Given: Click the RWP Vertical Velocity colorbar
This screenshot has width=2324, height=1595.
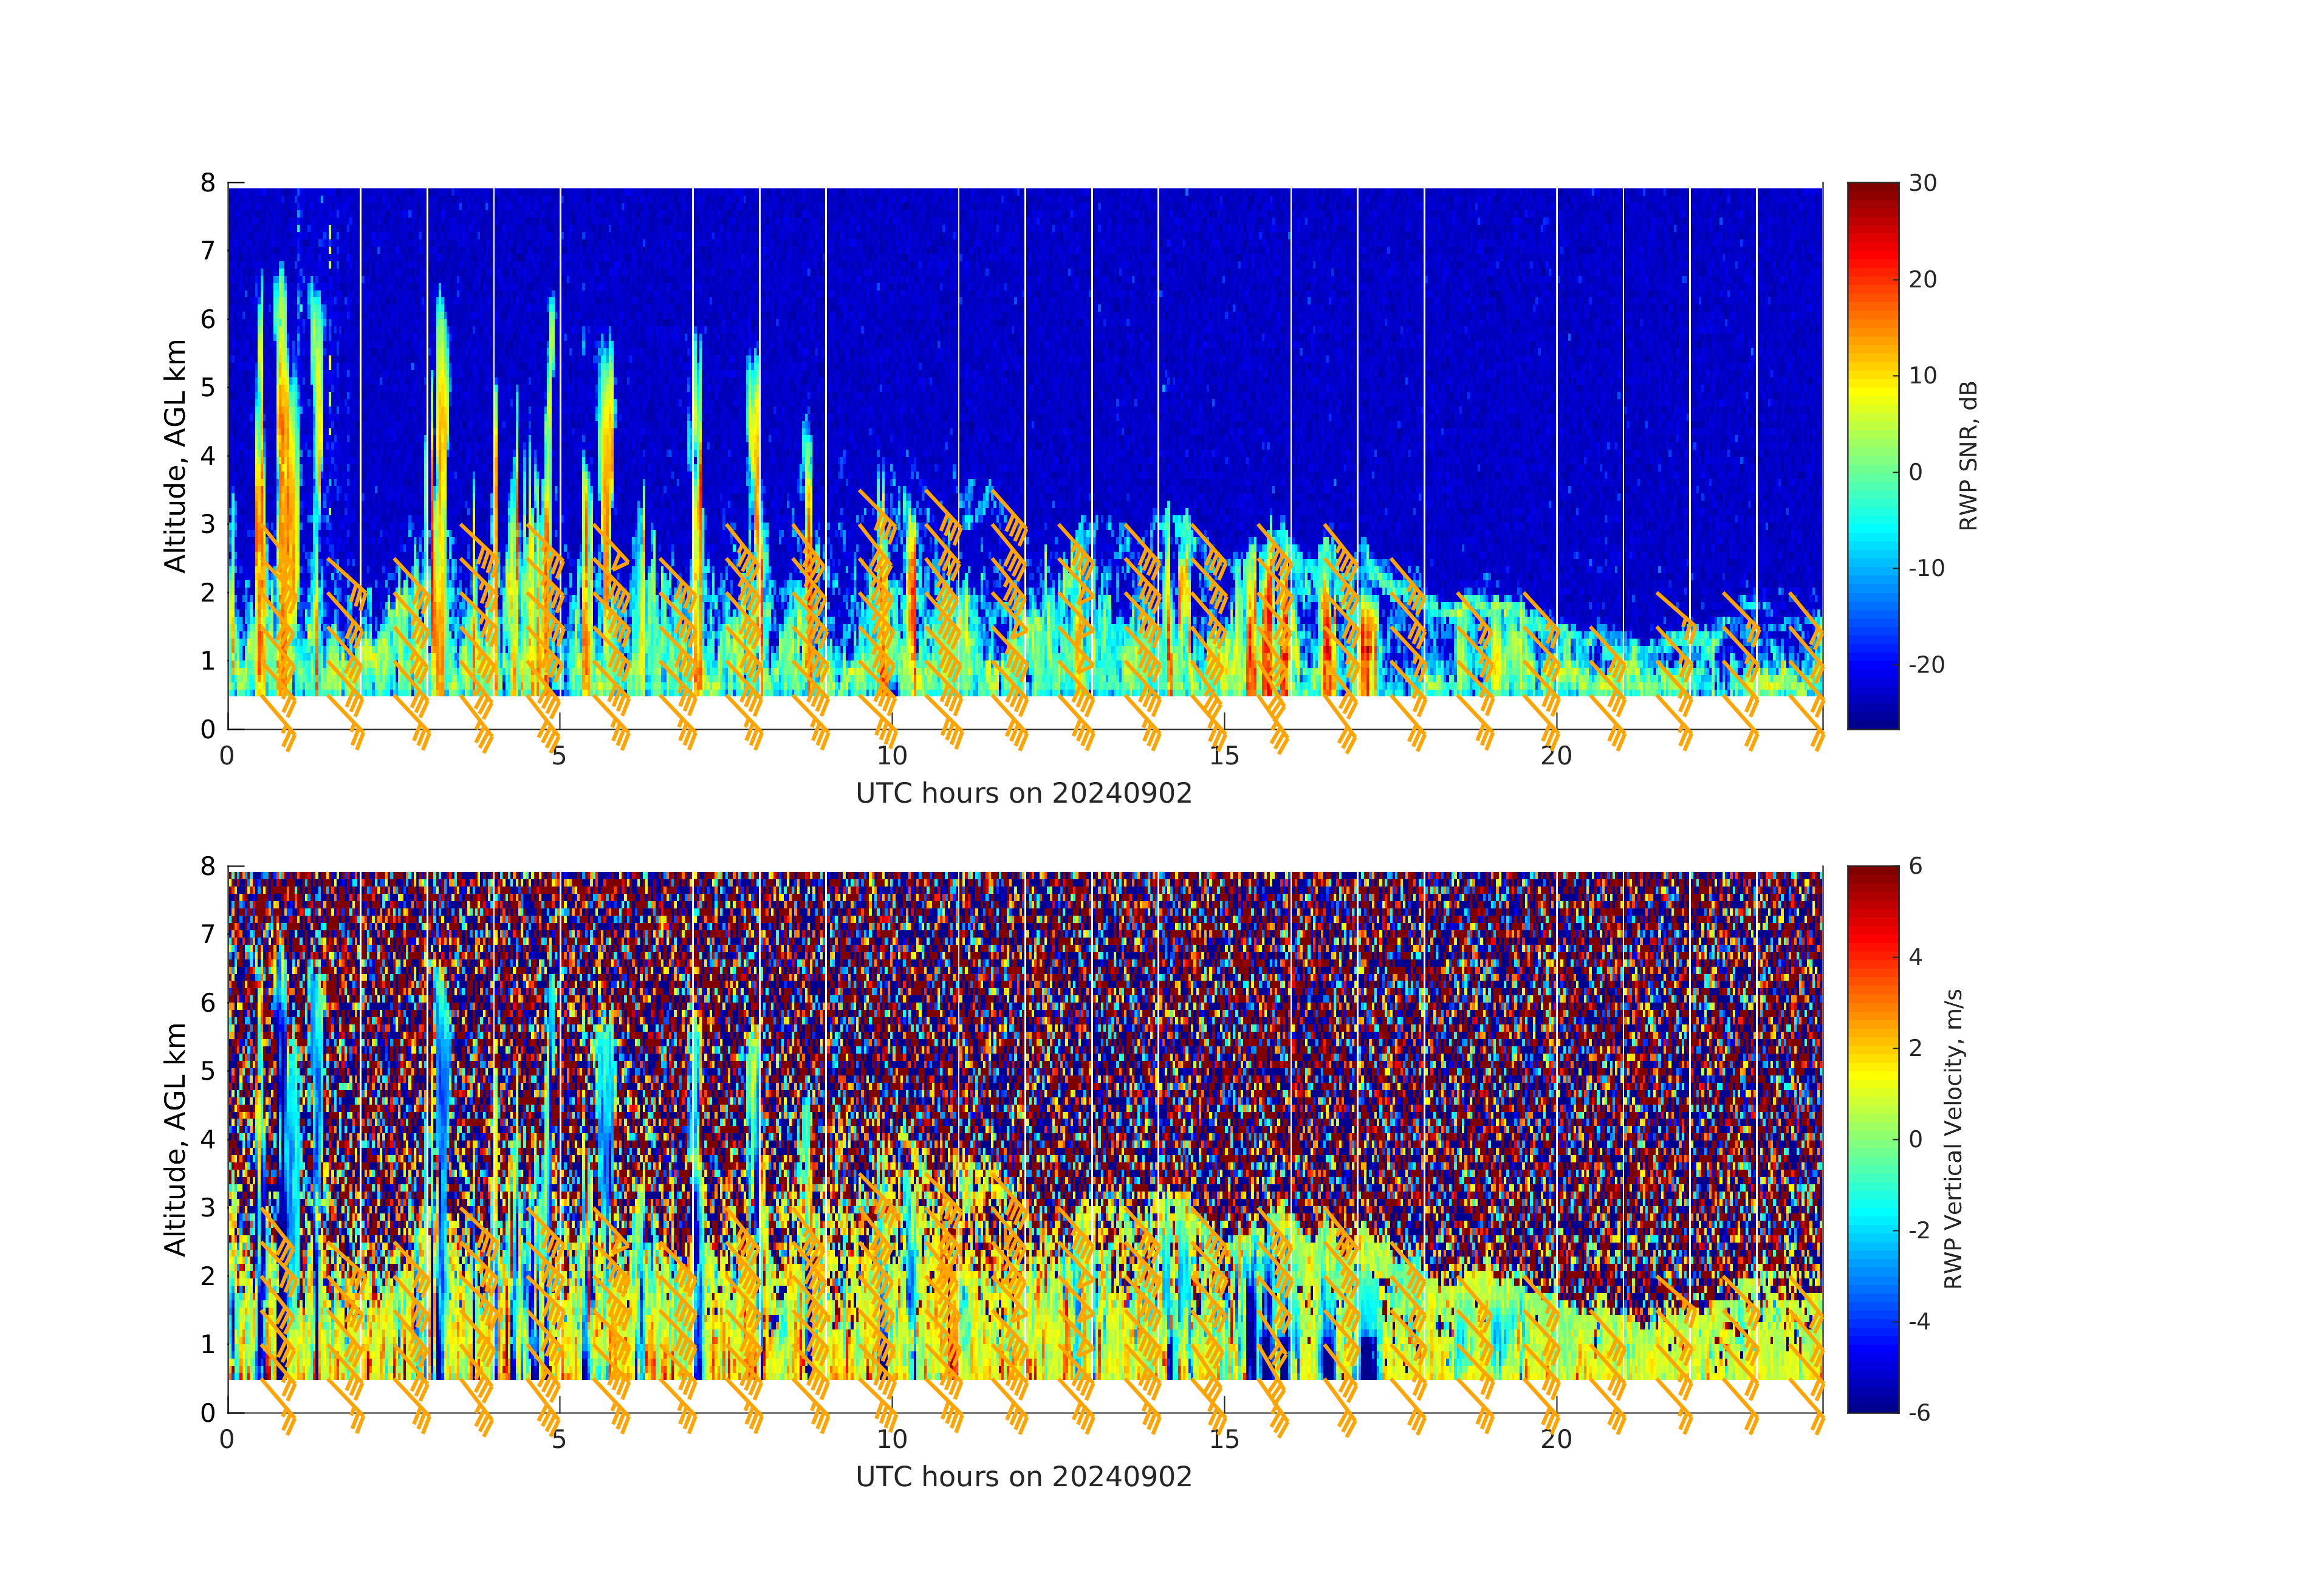Looking at the screenshot, I should (1872, 1138).
